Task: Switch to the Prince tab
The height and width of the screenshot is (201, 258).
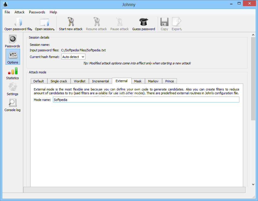Action: (x=169, y=81)
